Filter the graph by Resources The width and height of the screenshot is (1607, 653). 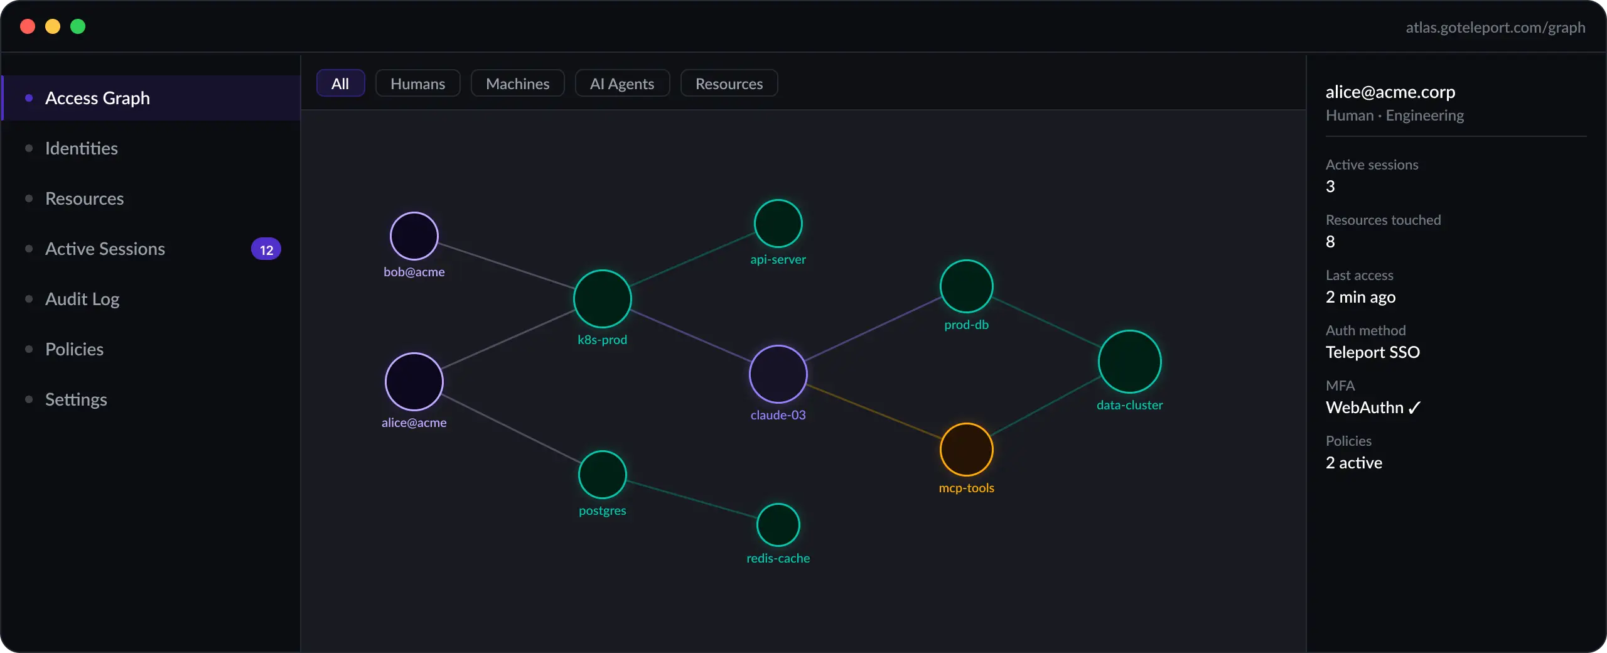point(729,83)
